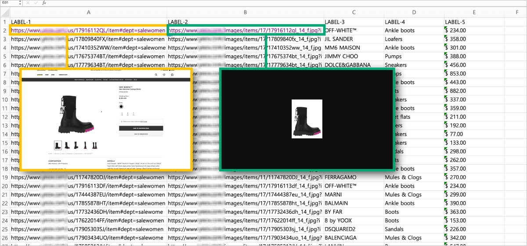Click the fx insert function icon

pos(44,3)
